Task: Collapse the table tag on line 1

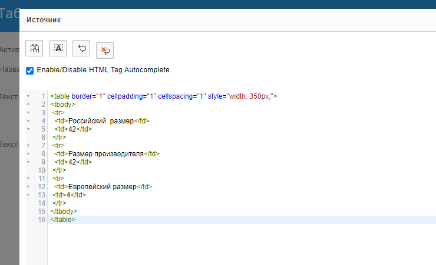Action: (x=28, y=96)
